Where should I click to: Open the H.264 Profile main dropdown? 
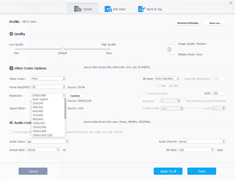coord(172,108)
